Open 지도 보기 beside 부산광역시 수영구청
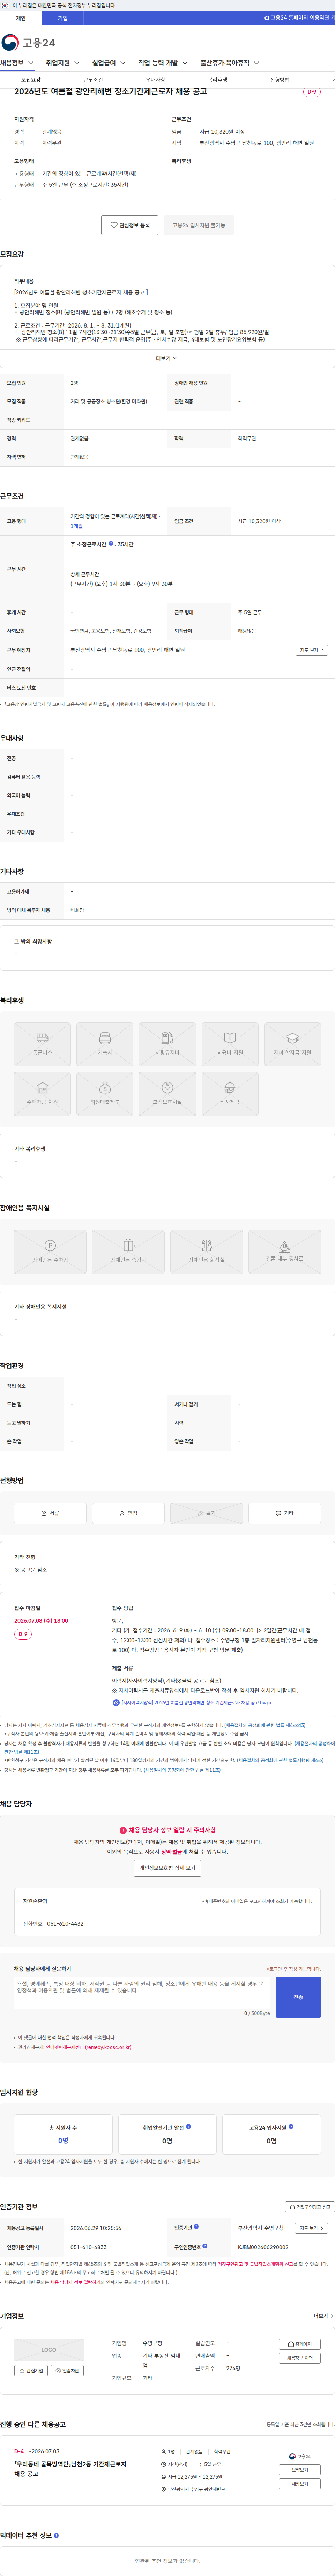 311,2228
